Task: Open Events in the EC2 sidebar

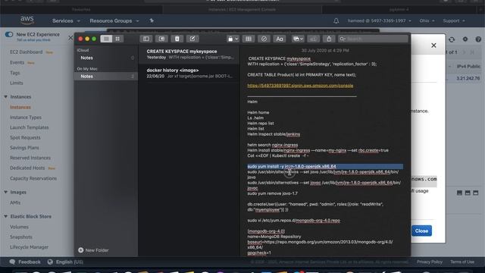Action: (17, 62)
